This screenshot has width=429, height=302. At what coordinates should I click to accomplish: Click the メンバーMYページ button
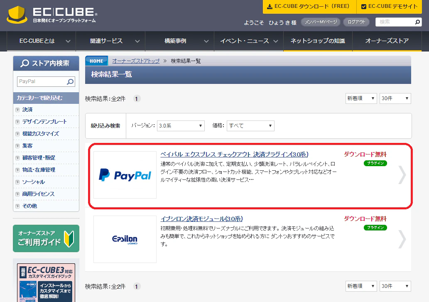tap(321, 22)
